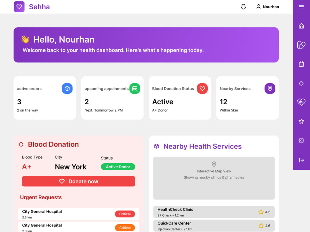Click the Nourhan username in header
This screenshot has height=232, width=310.
tap(271, 7)
